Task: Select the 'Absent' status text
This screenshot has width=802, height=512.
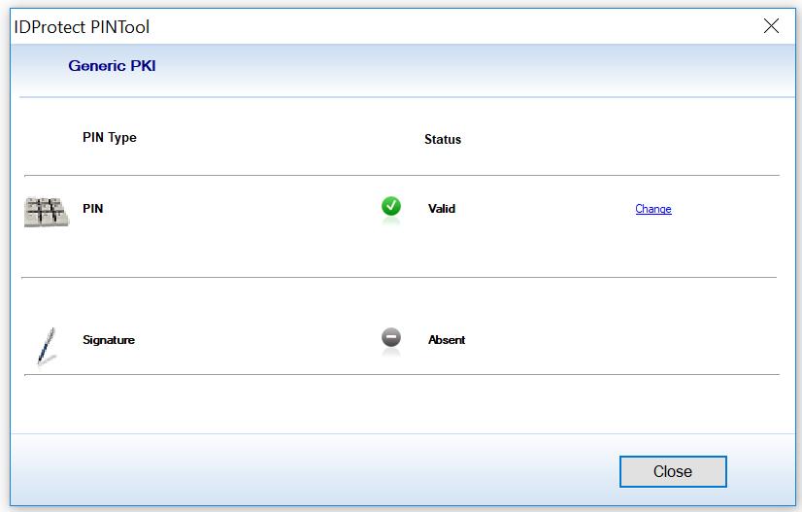Action: click(x=447, y=340)
